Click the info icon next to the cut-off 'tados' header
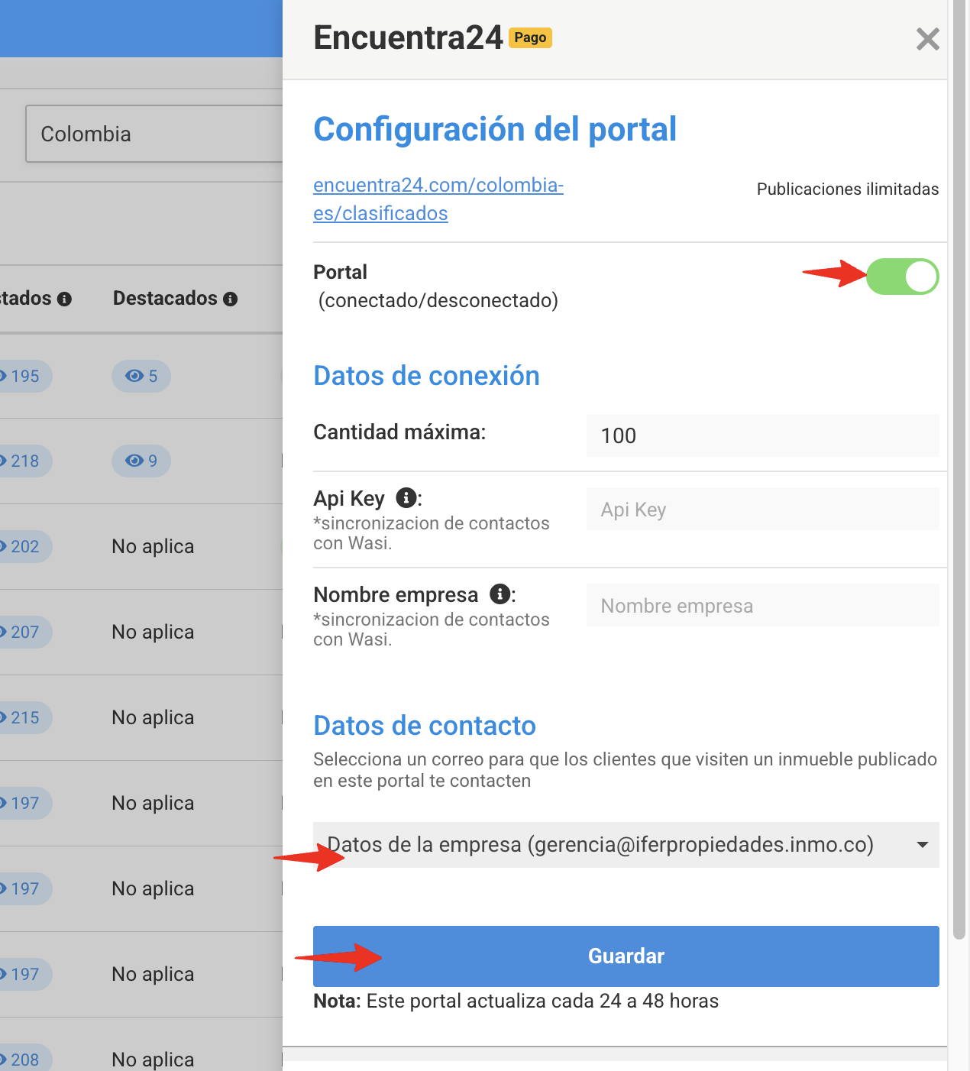 coord(65,299)
